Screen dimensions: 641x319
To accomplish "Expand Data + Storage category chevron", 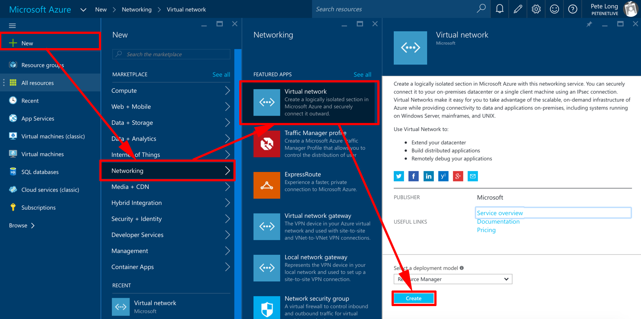I will pyautogui.click(x=227, y=123).
